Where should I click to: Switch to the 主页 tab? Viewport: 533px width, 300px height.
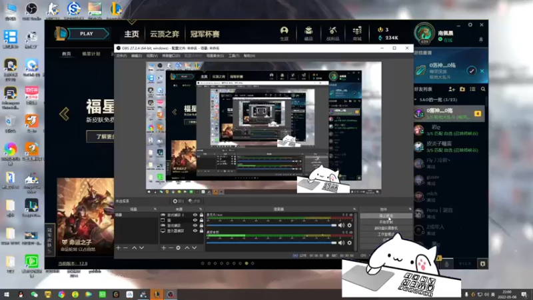pos(131,34)
